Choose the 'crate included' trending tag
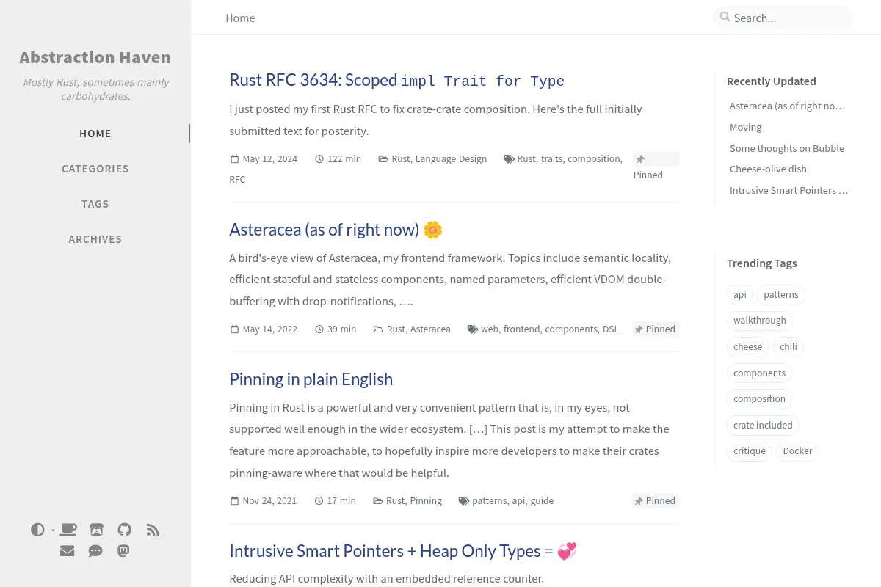881x587 pixels. tap(763, 425)
